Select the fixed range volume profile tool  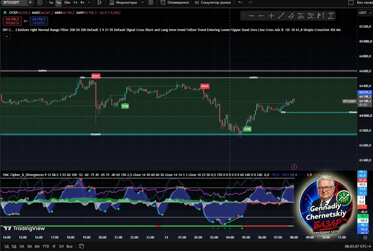[321, 16]
